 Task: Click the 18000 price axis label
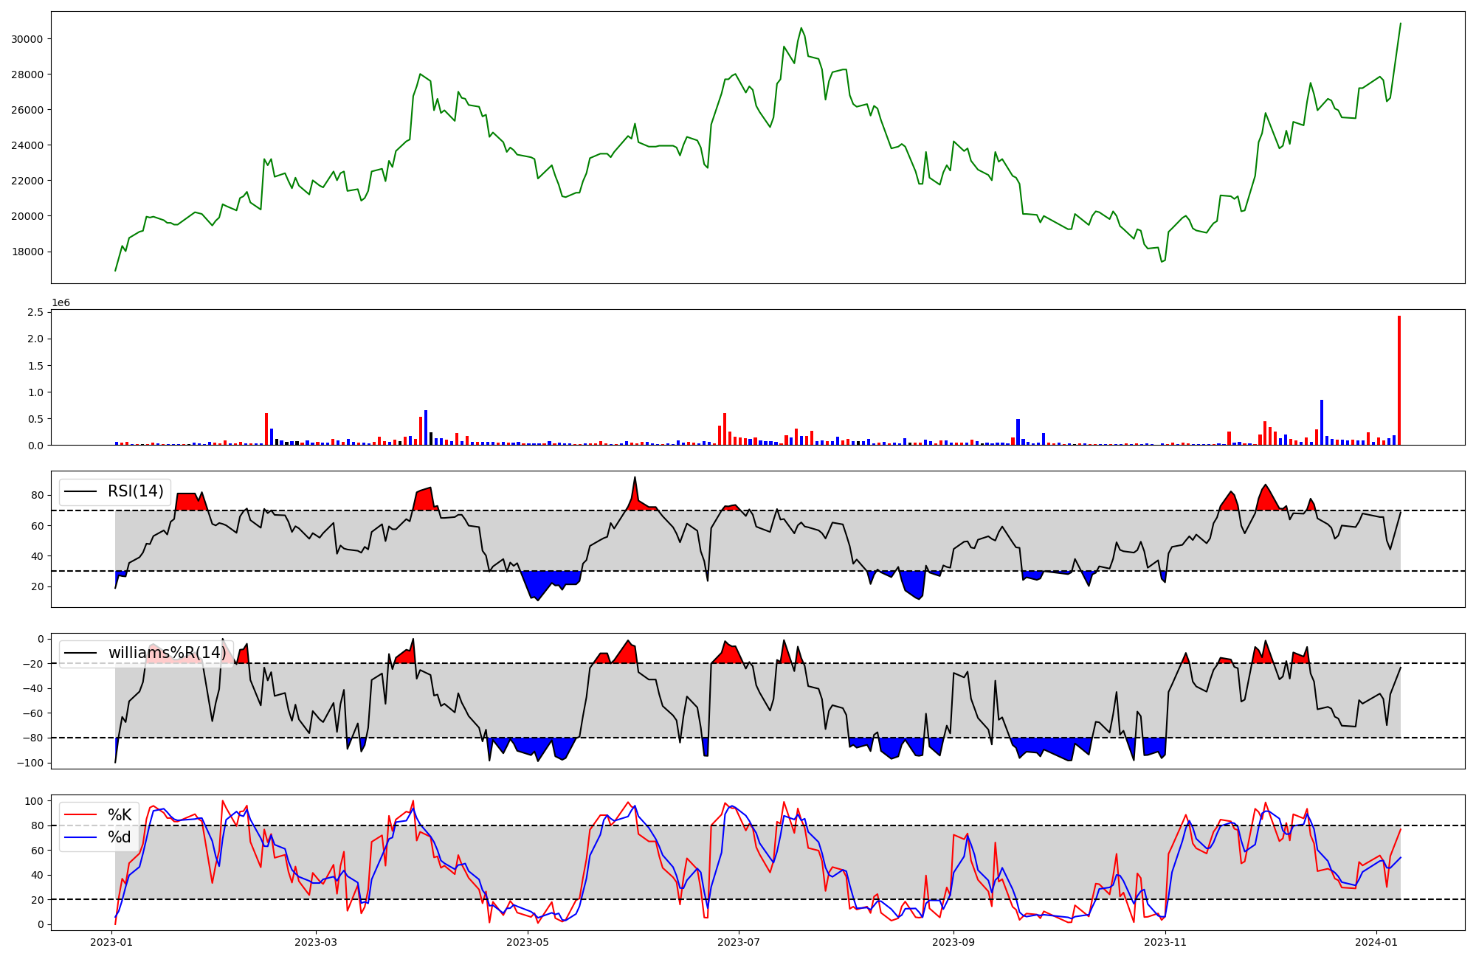tap(27, 252)
